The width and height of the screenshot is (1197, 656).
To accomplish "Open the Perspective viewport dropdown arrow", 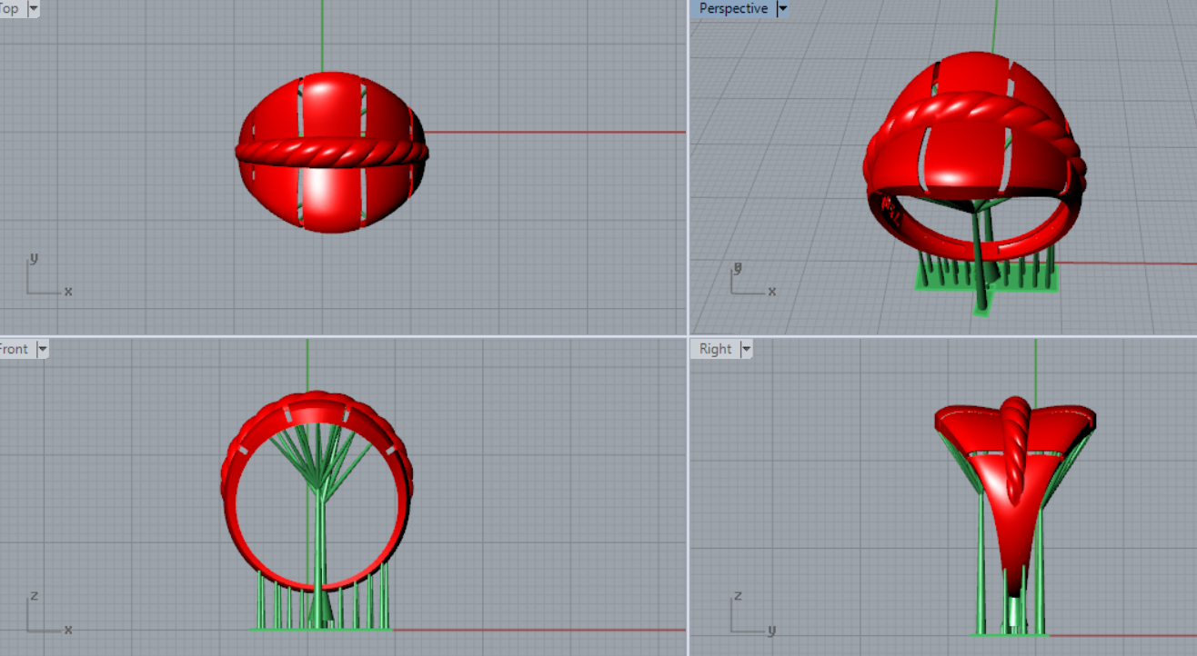I will click(781, 9).
